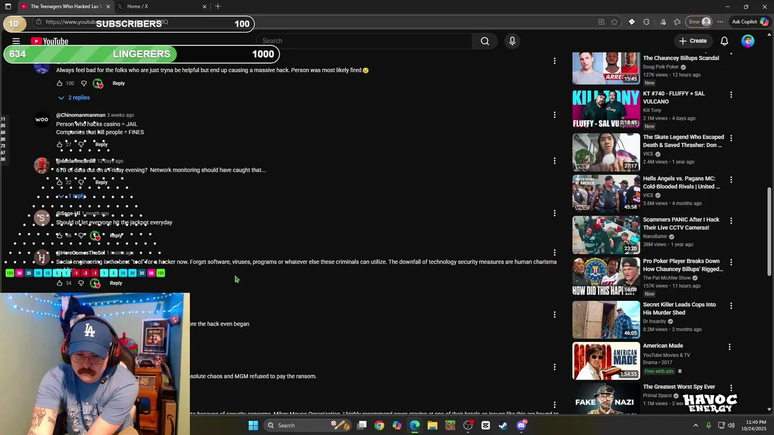The width and height of the screenshot is (774, 435).
Task: Open Doug Polk Poker channel name
Action: (661, 67)
